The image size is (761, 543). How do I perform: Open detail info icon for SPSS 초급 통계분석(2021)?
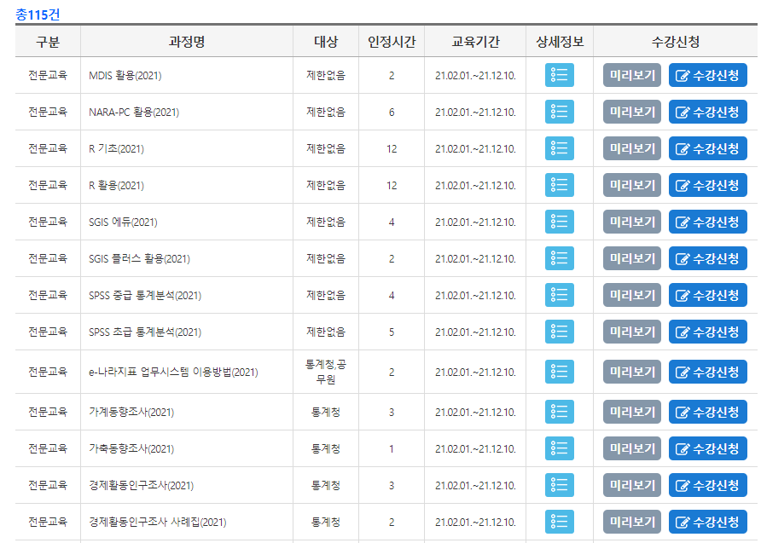559,332
